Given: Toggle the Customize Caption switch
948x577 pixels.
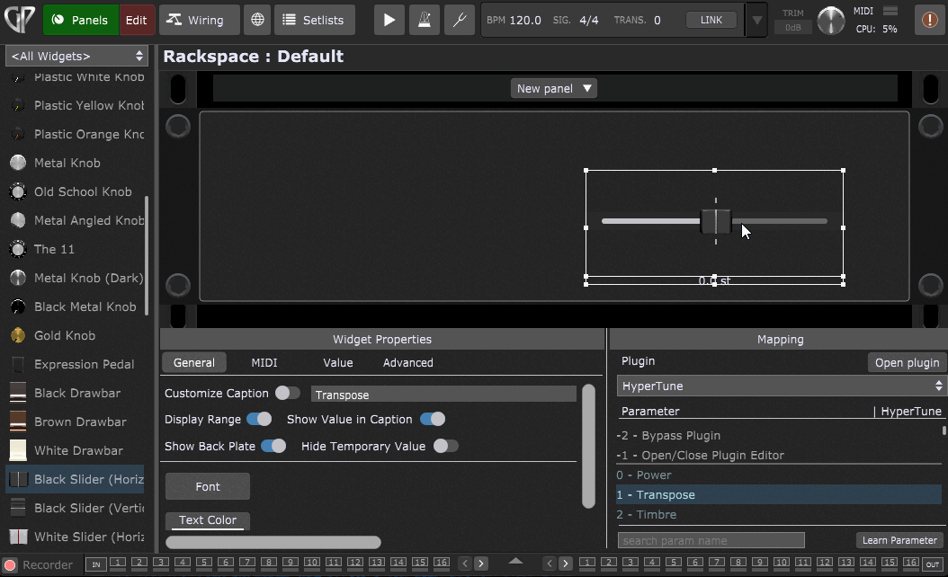Looking at the screenshot, I should [x=287, y=393].
